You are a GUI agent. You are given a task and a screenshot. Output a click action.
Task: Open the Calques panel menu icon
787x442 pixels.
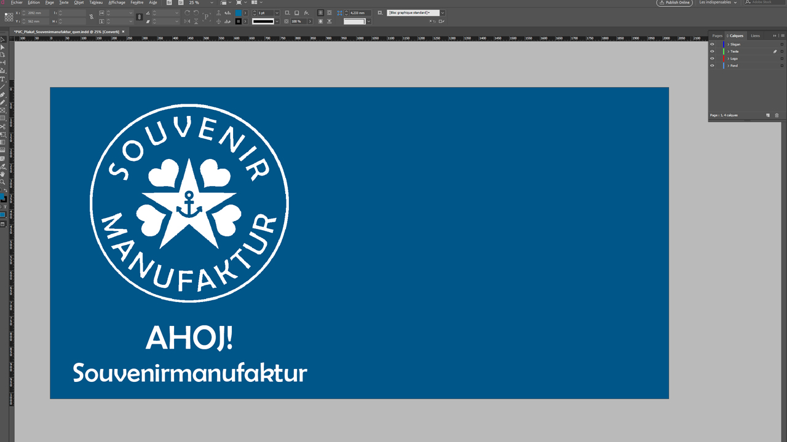point(783,36)
